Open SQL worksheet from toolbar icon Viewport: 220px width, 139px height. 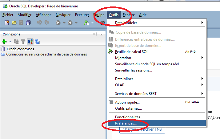pyautogui.click(x=86, y=22)
